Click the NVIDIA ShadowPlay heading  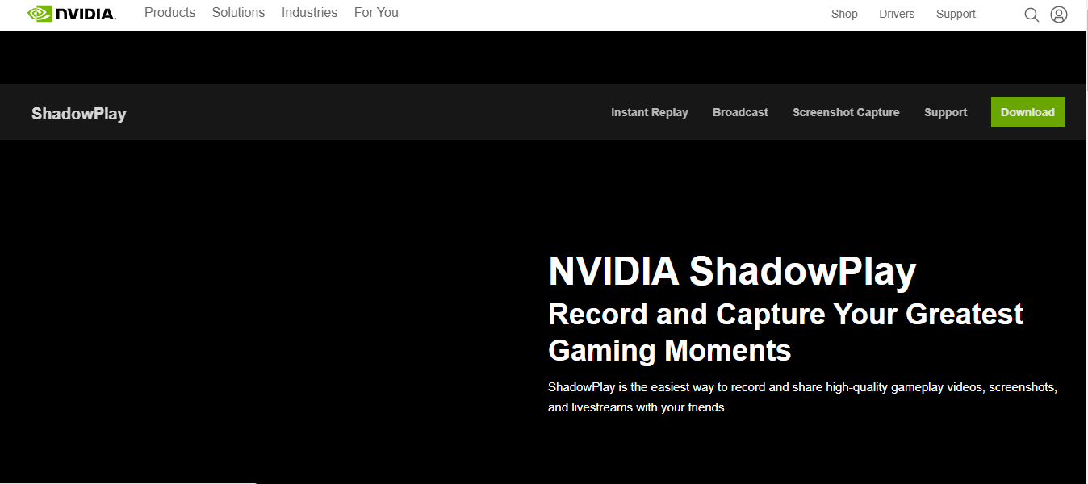pos(732,272)
